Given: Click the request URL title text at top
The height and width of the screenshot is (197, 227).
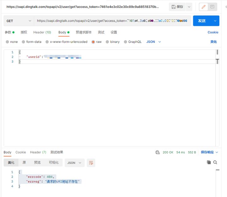Looking at the screenshot, I should pos(83,7).
